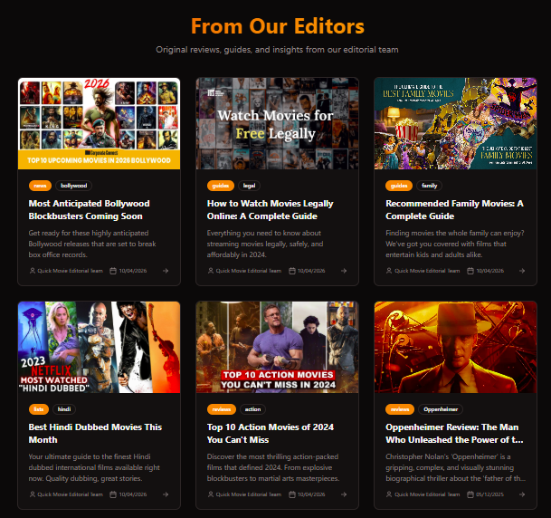Click author icon on Top 10 Action card
This screenshot has width=551, height=518.
211,494
